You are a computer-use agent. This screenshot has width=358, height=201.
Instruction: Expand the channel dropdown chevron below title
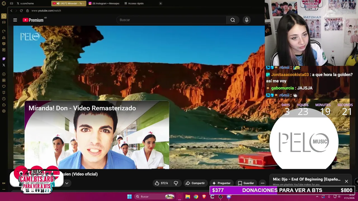coord(67,183)
